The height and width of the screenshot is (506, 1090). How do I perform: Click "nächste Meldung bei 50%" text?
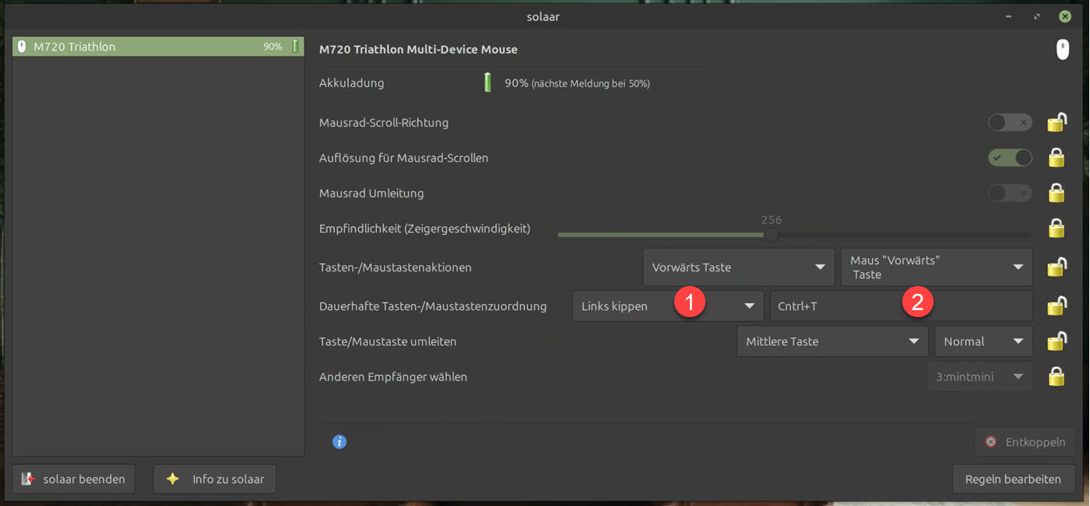point(591,83)
